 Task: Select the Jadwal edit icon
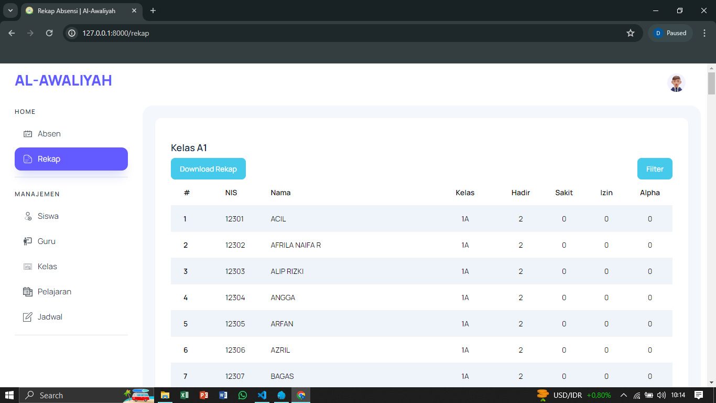click(x=28, y=317)
